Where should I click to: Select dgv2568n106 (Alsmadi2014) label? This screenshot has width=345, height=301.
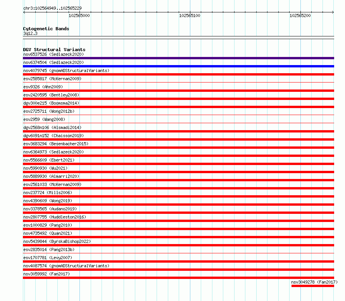point(52,127)
